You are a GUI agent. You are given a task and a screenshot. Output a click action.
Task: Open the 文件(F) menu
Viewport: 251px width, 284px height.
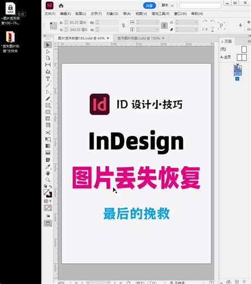coord(50,14)
